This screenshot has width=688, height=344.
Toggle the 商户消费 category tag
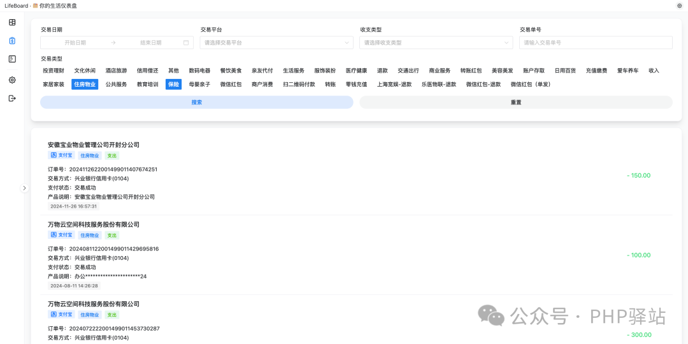(x=262, y=84)
